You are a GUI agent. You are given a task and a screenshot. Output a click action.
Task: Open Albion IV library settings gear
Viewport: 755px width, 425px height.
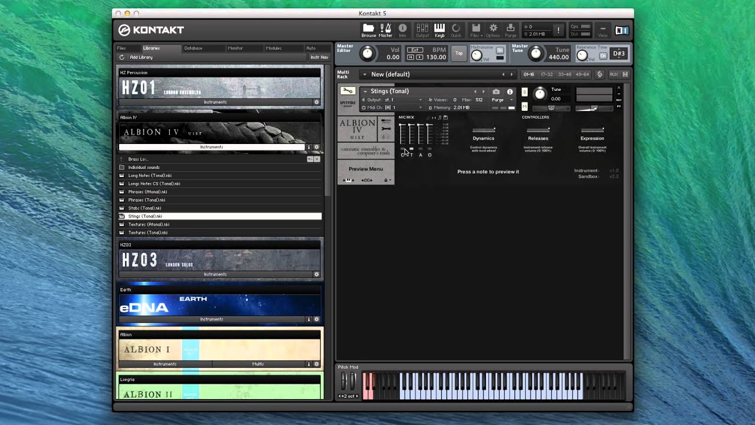(x=317, y=147)
